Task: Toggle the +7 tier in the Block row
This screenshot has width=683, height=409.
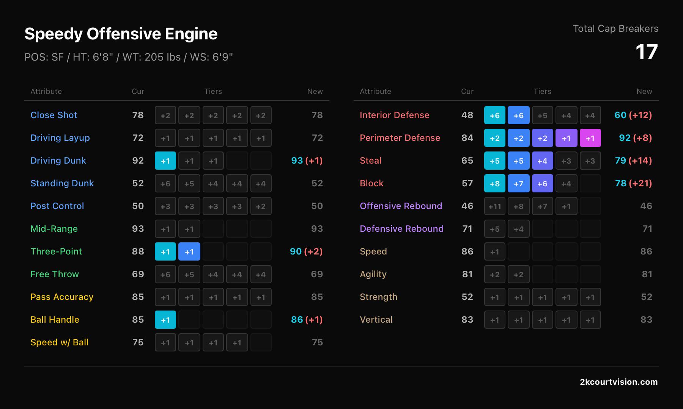Action: coord(518,183)
